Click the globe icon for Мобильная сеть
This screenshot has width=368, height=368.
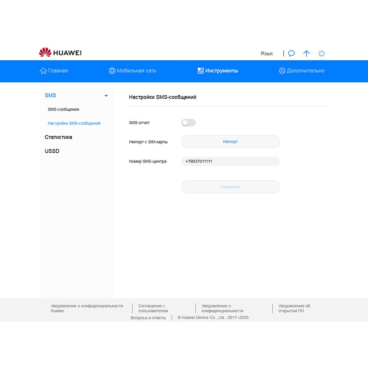[x=112, y=71]
